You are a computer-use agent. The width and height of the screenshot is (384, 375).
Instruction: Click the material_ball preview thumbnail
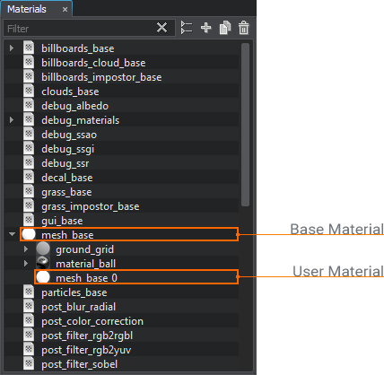tap(43, 263)
